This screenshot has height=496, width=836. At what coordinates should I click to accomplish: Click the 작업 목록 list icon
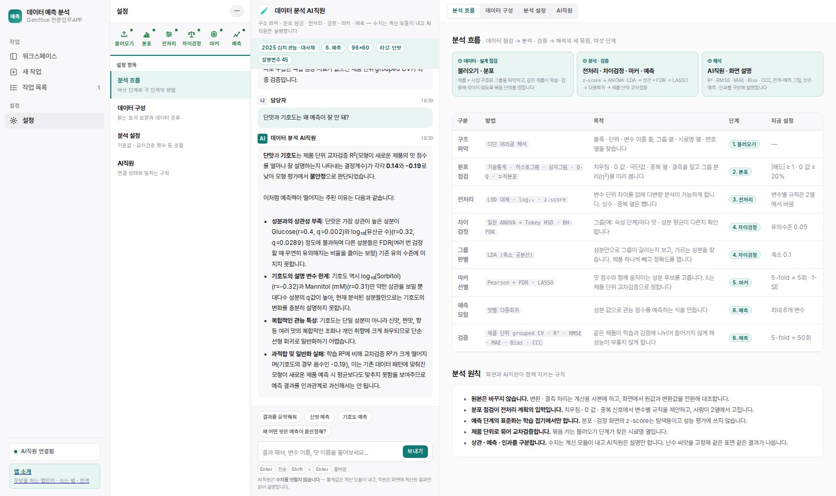(14, 87)
